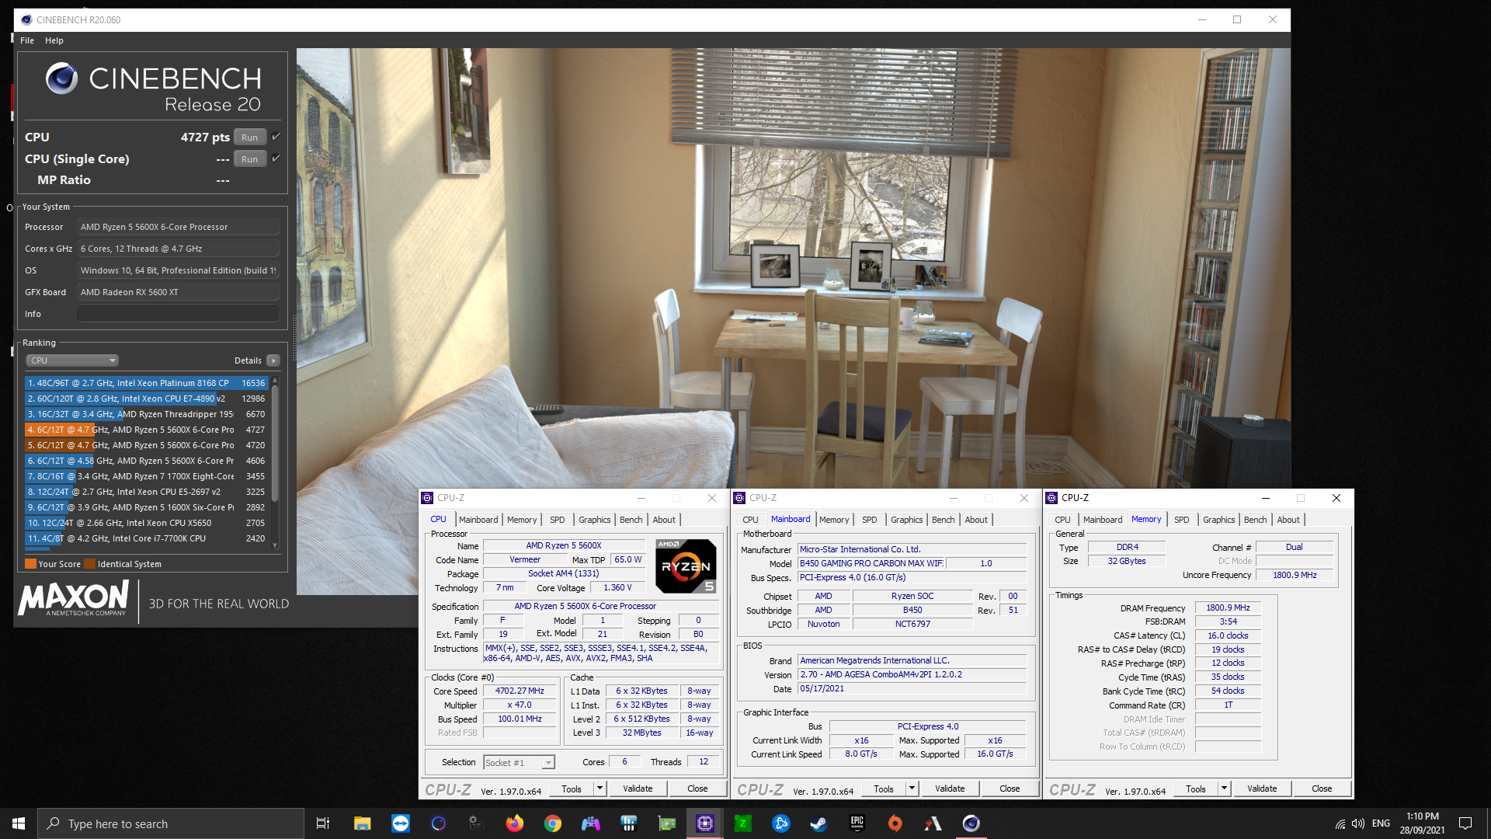The height and width of the screenshot is (839, 1491).
Task: Click title icon of CPU-Z CPU-tab window
Action: (x=427, y=498)
